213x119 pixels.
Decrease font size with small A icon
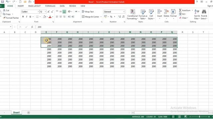click(x=52, y=12)
